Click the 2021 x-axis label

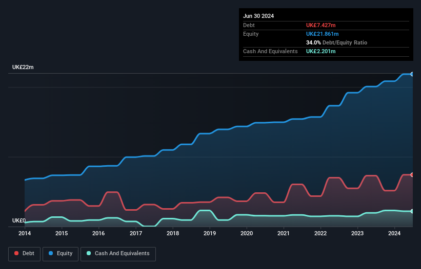[284, 233]
